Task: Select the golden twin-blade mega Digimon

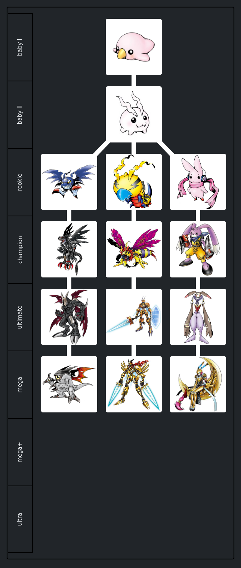Action: (x=134, y=384)
